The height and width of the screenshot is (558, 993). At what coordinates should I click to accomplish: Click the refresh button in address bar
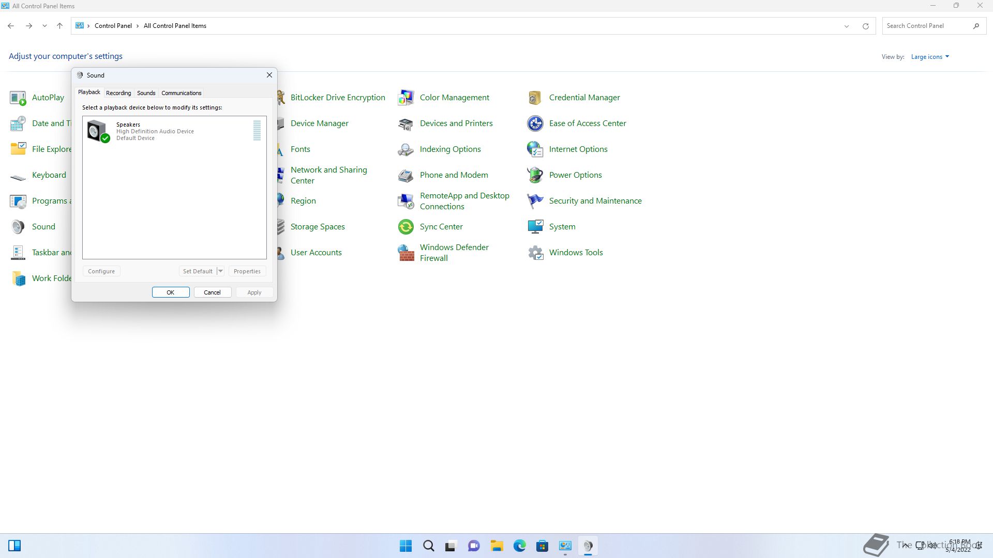tap(865, 26)
